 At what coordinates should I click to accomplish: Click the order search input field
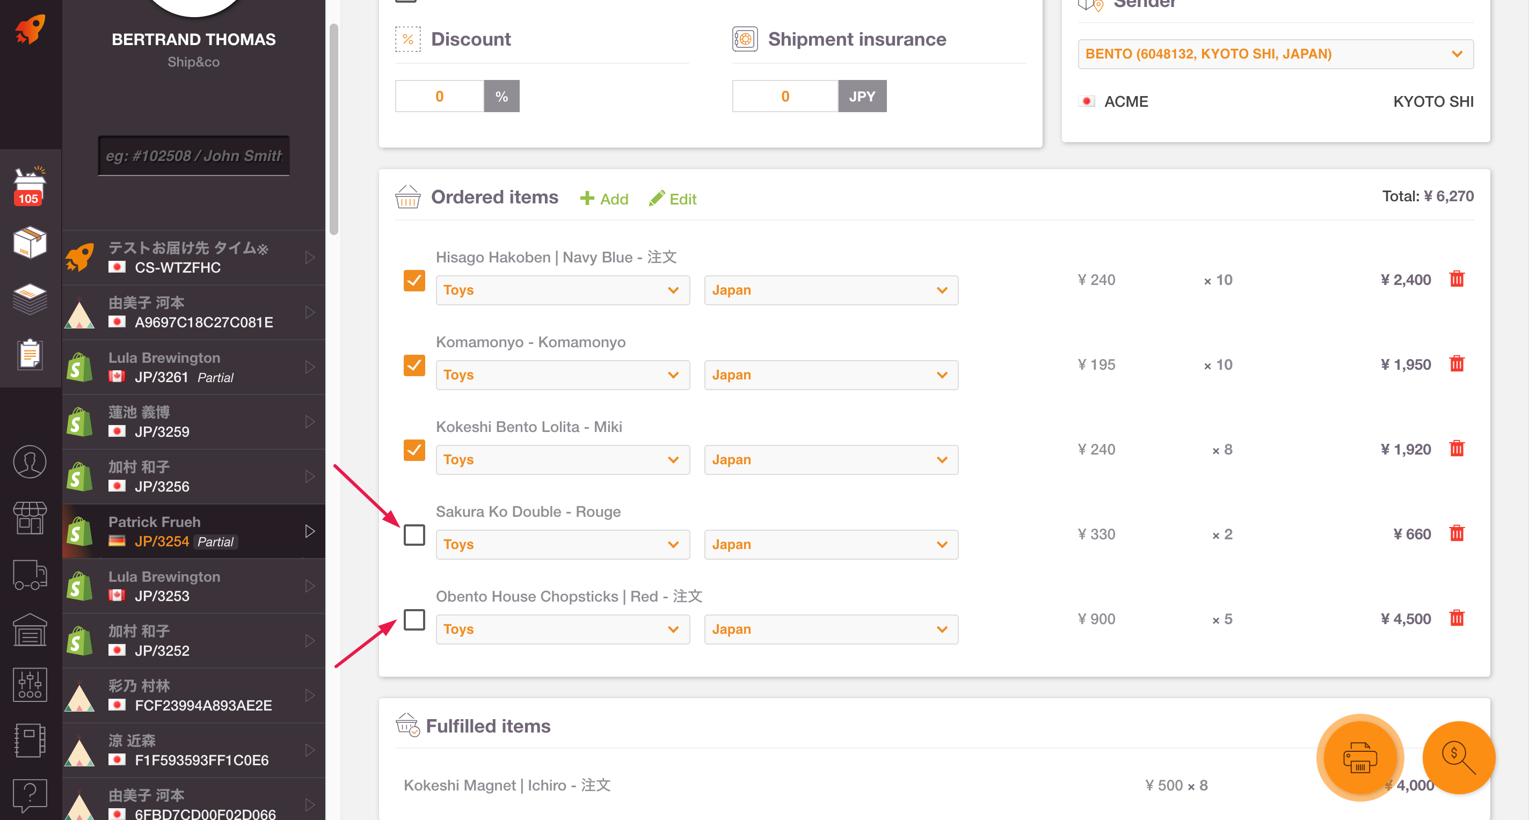tap(193, 156)
